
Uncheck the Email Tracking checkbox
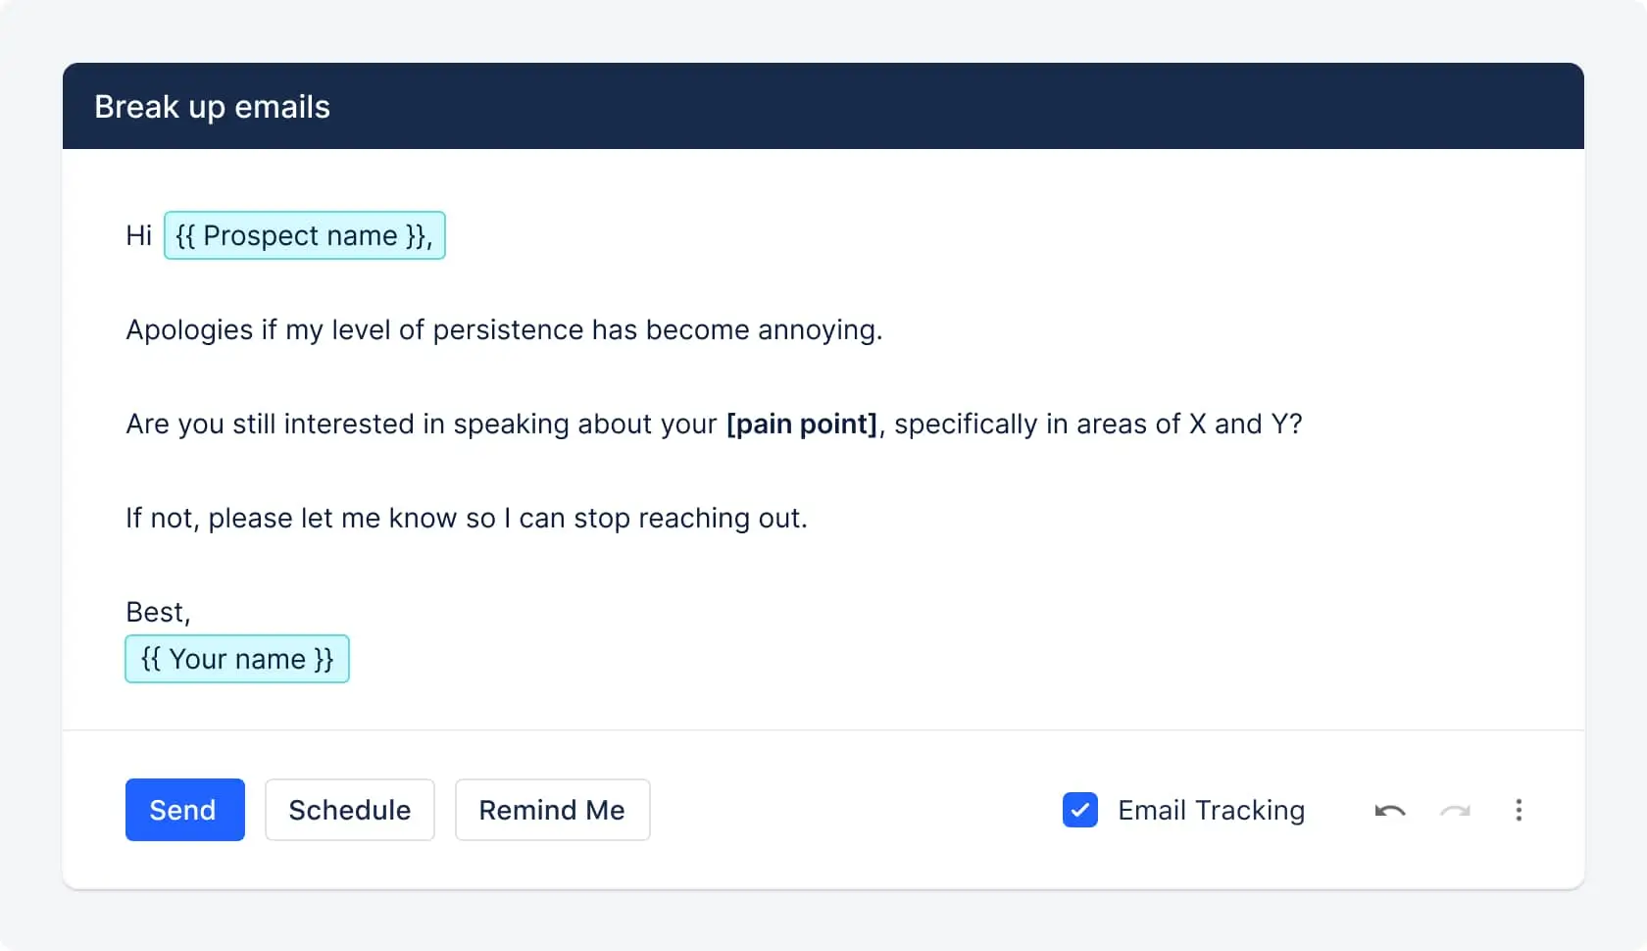coord(1080,810)
